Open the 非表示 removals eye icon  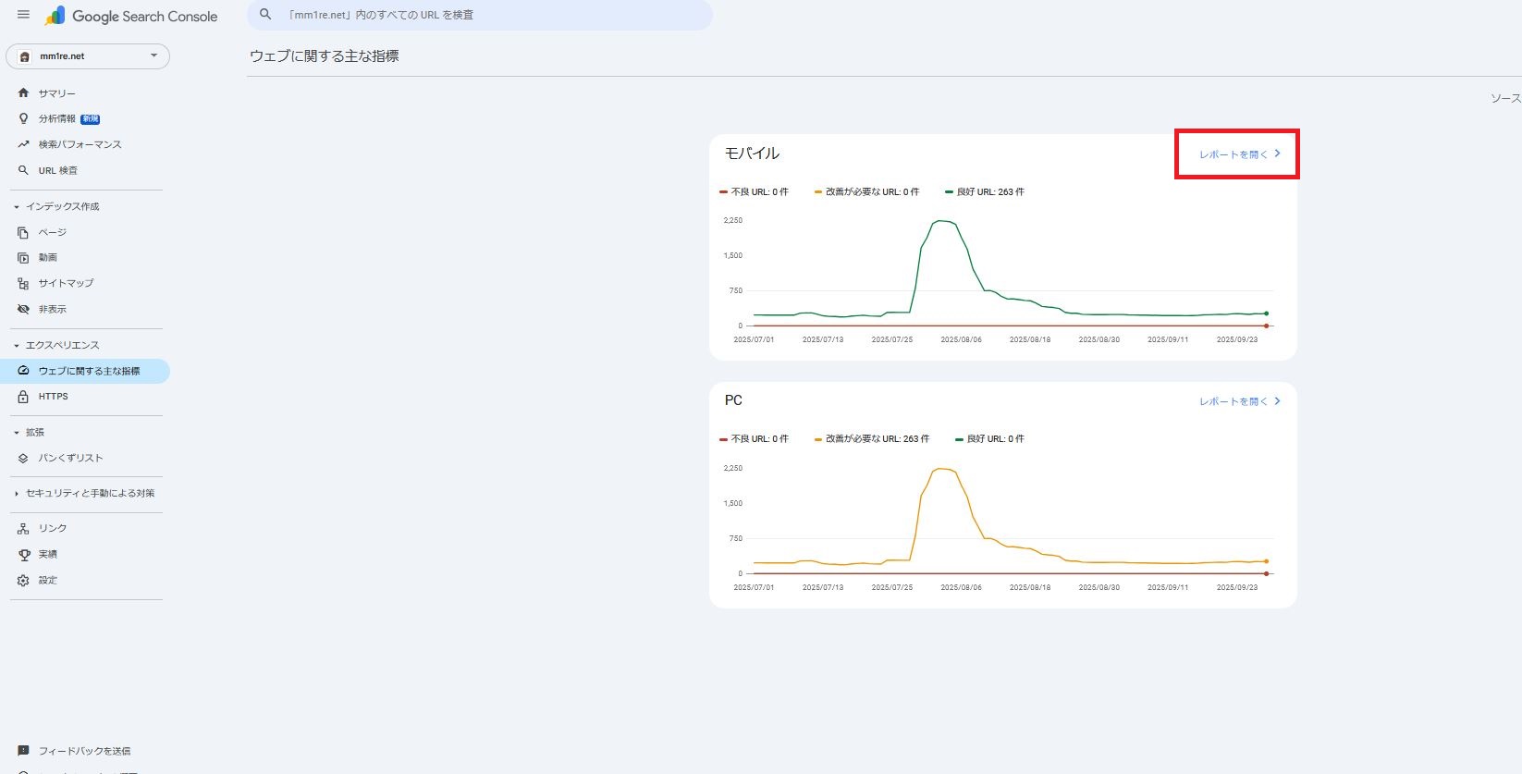(x=23, y=309)
